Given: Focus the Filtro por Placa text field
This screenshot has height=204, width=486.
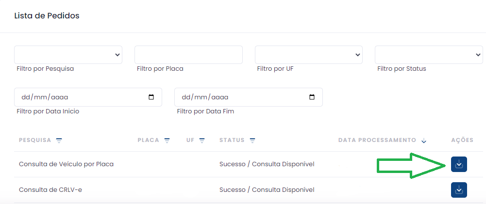Looking at the screenshot, I should 188,55.
